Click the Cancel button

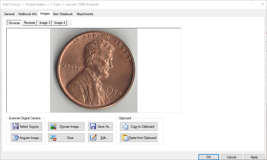(231, 157)
